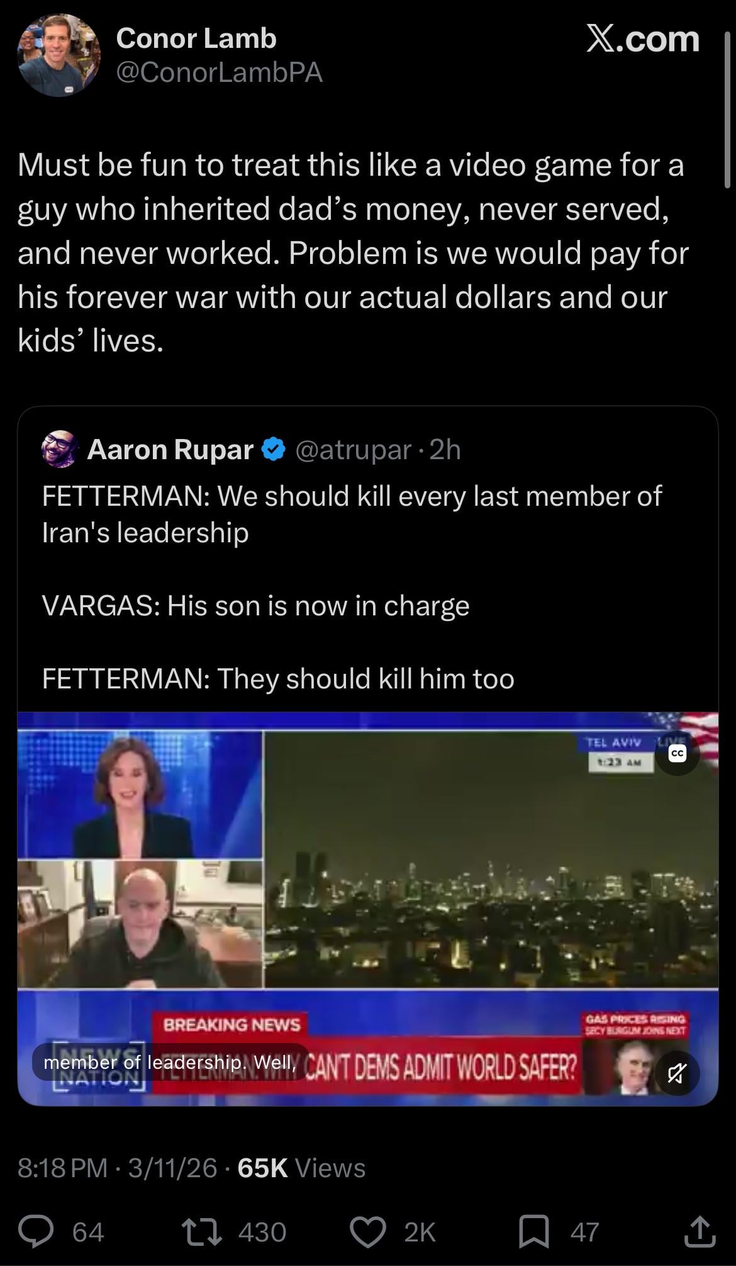Open the @atrupar handle link
Image resolution: width=736 pixels, height=1266 pixels.
click(x=352, y=450)
